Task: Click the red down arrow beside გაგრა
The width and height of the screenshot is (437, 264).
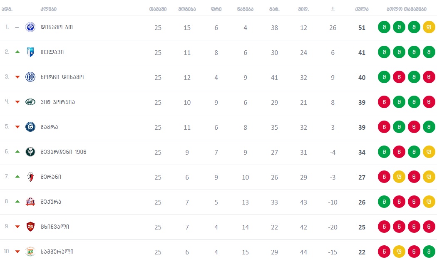Action: tap(17, 127)
